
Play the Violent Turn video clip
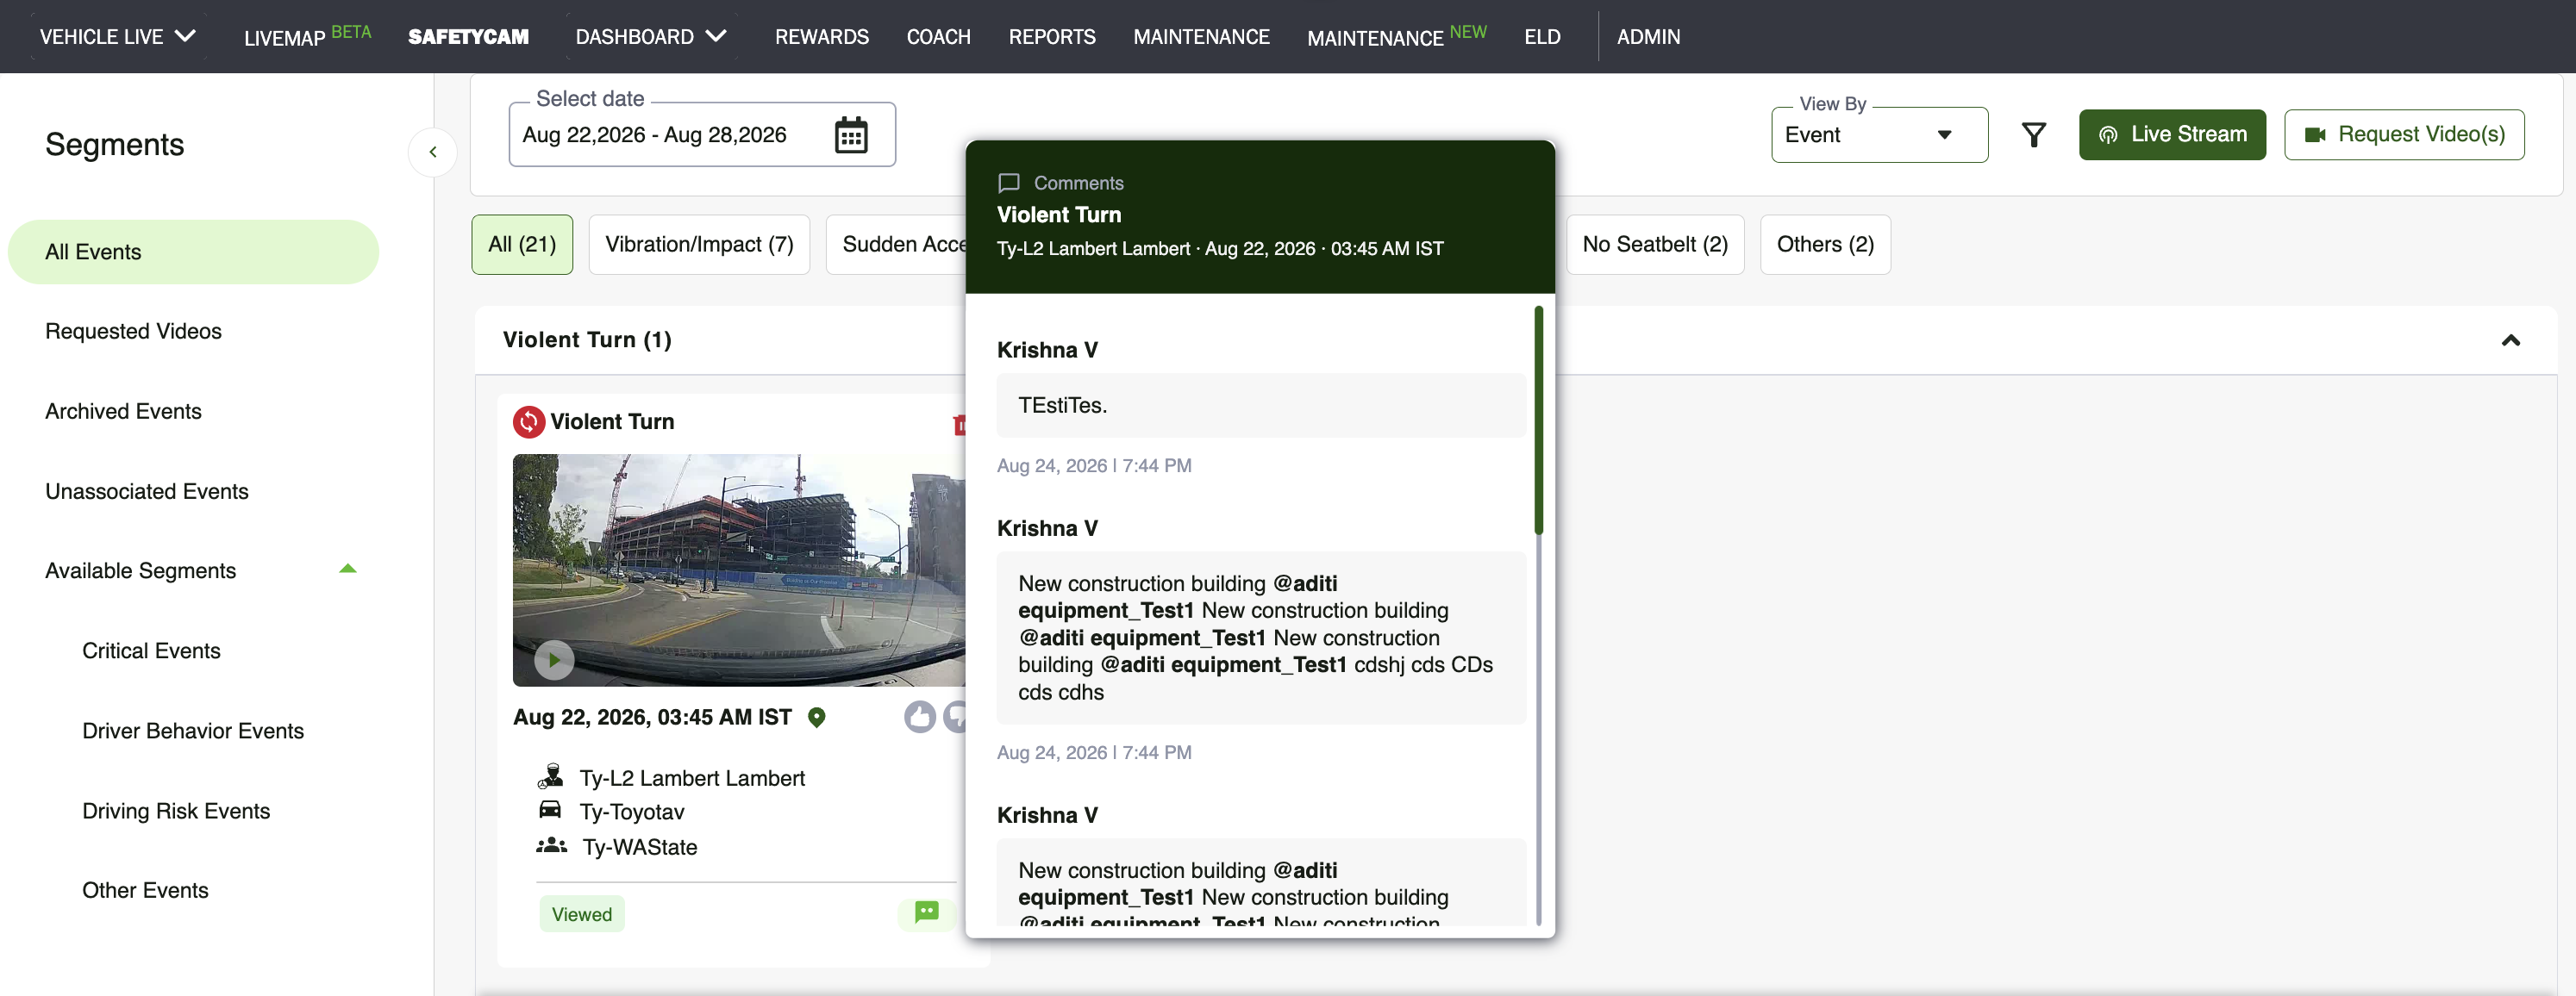click(x=554, y=659)
